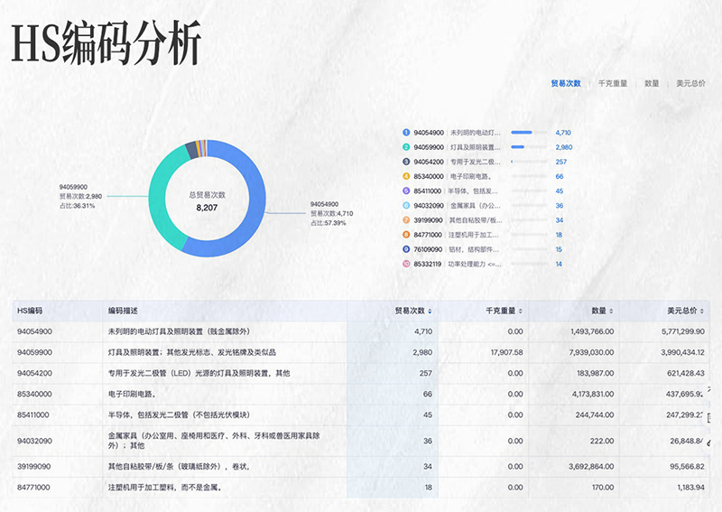Click table cell 85340000 in HS编码 column

[34, 394]
